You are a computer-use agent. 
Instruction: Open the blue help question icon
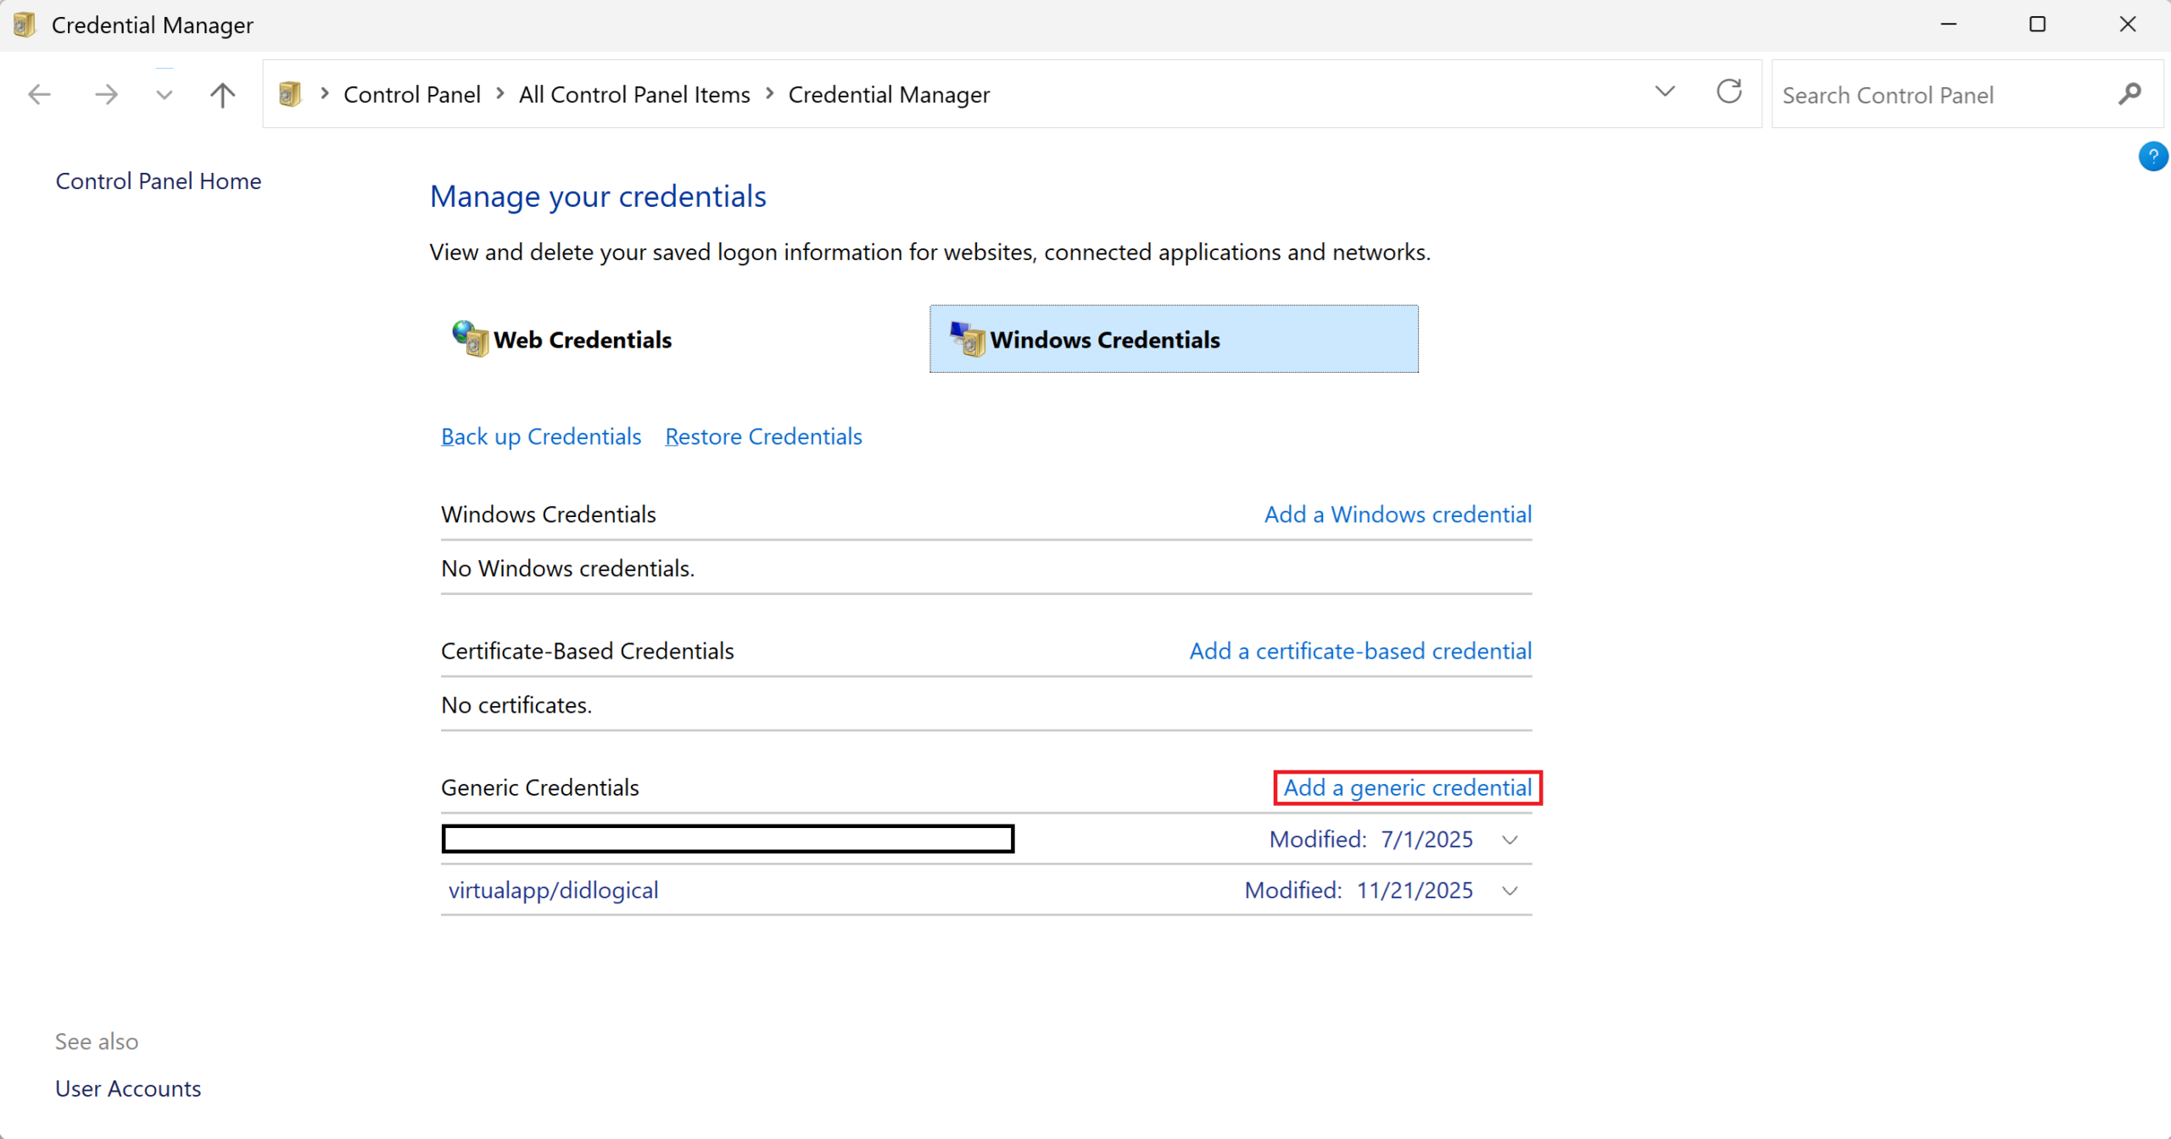[x=2152, y=156]
